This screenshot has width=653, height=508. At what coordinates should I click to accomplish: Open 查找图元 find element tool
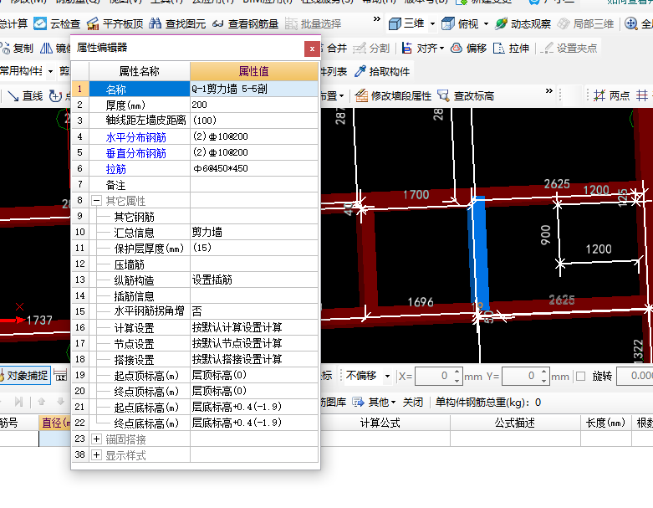177,23
